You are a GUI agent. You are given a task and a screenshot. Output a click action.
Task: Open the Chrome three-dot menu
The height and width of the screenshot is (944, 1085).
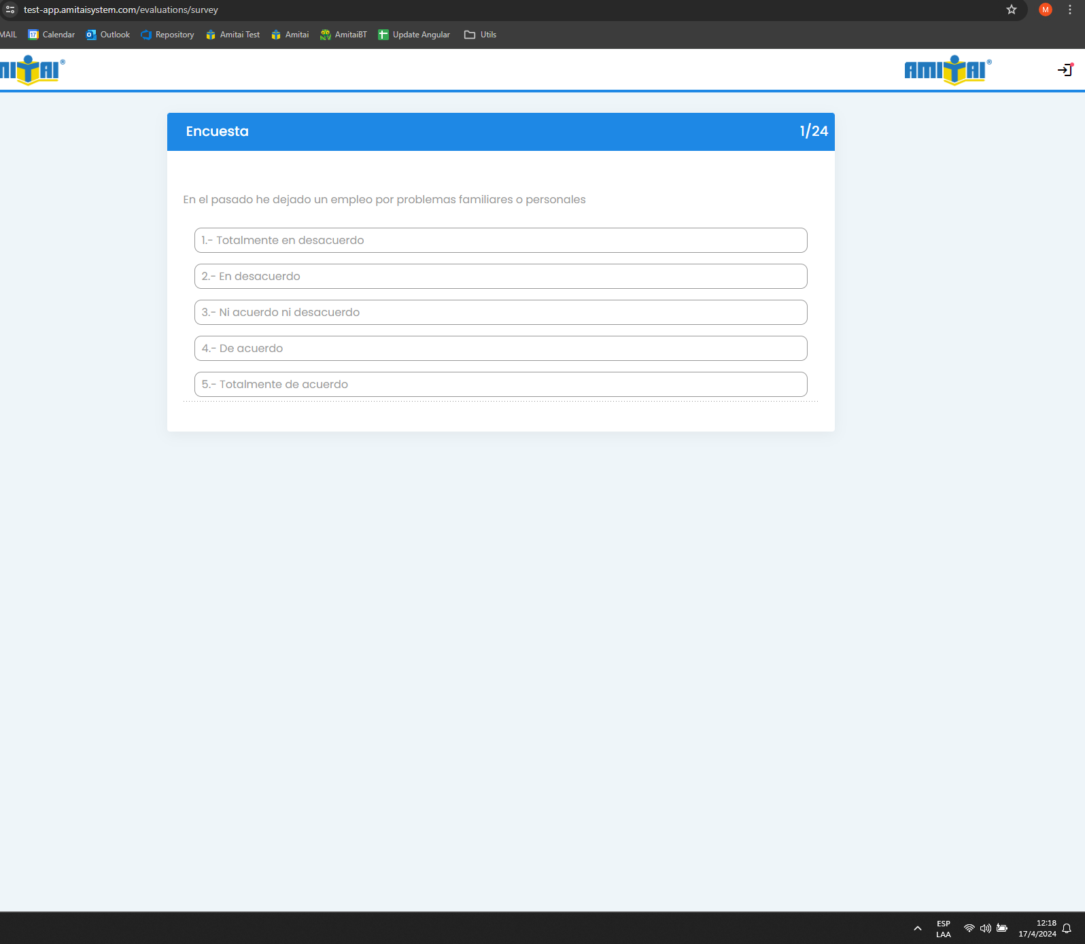point(1070,10)
